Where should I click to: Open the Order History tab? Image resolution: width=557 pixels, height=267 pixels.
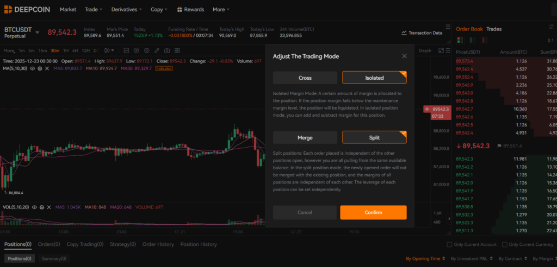pos(158,244)
